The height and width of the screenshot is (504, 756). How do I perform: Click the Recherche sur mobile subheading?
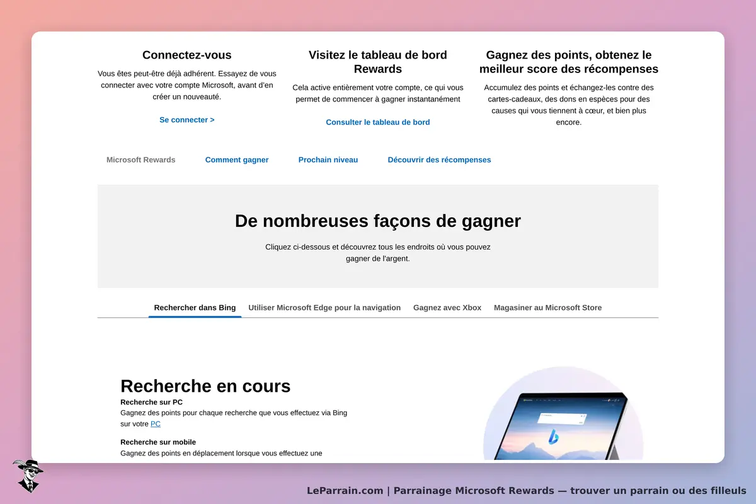pyautogui.click(x=158, y=442)
